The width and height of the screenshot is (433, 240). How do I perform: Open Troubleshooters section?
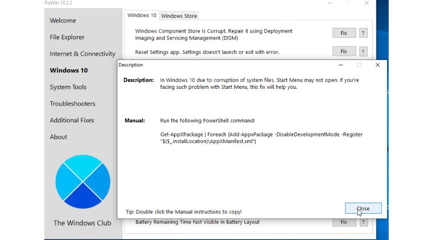[x=72, y=104]
